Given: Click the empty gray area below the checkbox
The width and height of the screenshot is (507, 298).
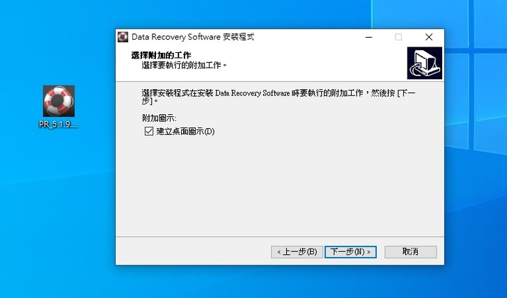Looking at the screenshot, I should tap(280, 187).
